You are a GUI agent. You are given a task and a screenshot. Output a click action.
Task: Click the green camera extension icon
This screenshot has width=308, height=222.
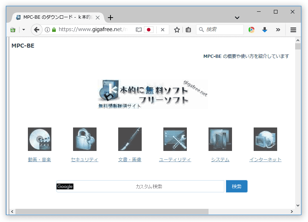13,30
